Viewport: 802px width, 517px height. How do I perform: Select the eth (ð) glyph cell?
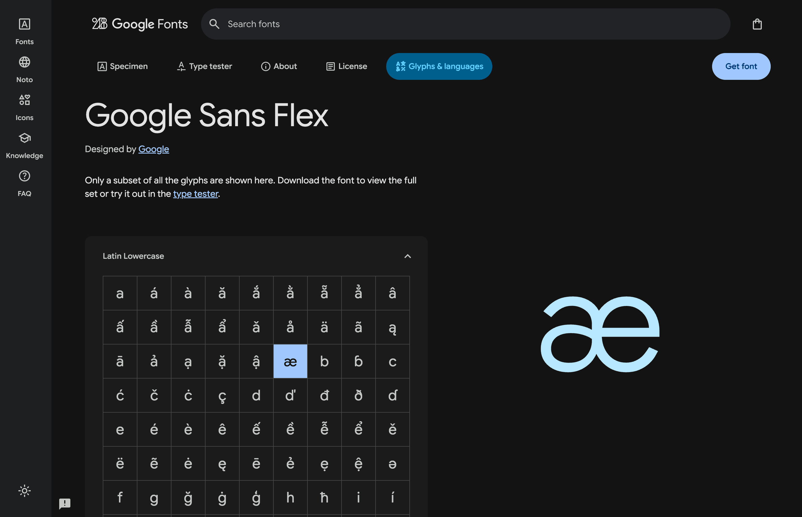358,396
